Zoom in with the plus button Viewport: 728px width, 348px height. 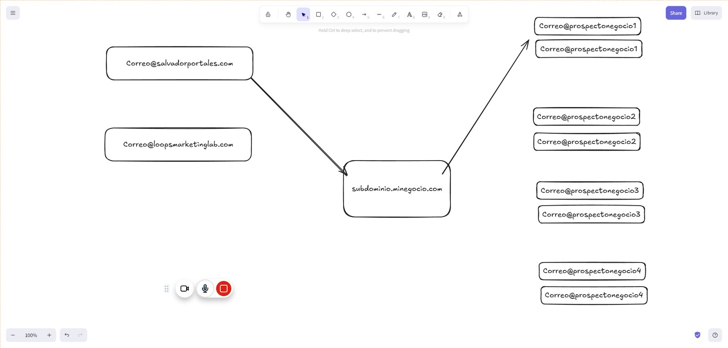(x=49, y=335)
